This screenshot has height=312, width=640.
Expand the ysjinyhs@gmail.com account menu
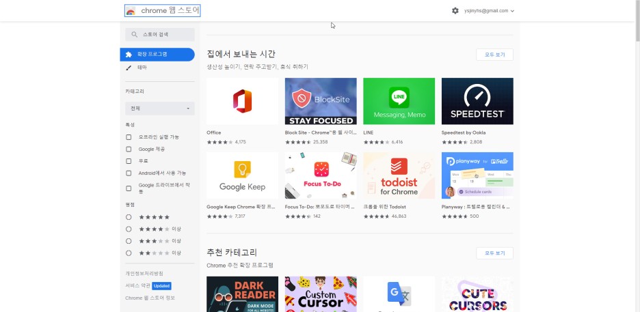pyautogui.click(x=489, y=11)
